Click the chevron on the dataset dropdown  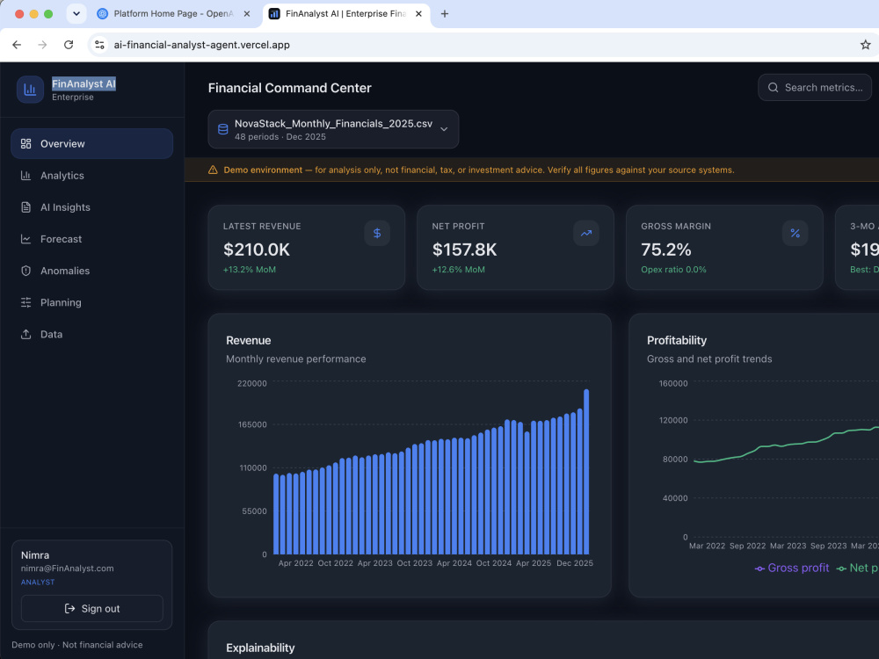pyautogui.click(x=444, y=129)
